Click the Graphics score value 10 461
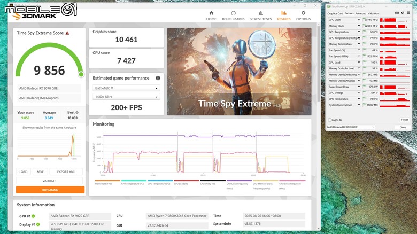This screenshot has height=234, width=417. (126, 40)
